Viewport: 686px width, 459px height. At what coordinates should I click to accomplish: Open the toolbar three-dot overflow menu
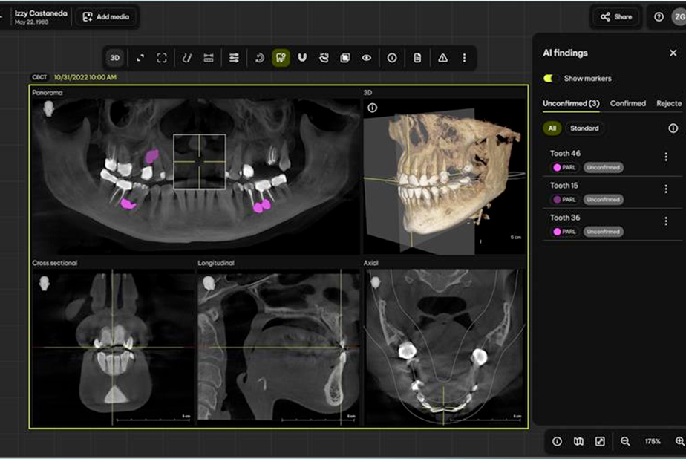(x=464, y=58)
